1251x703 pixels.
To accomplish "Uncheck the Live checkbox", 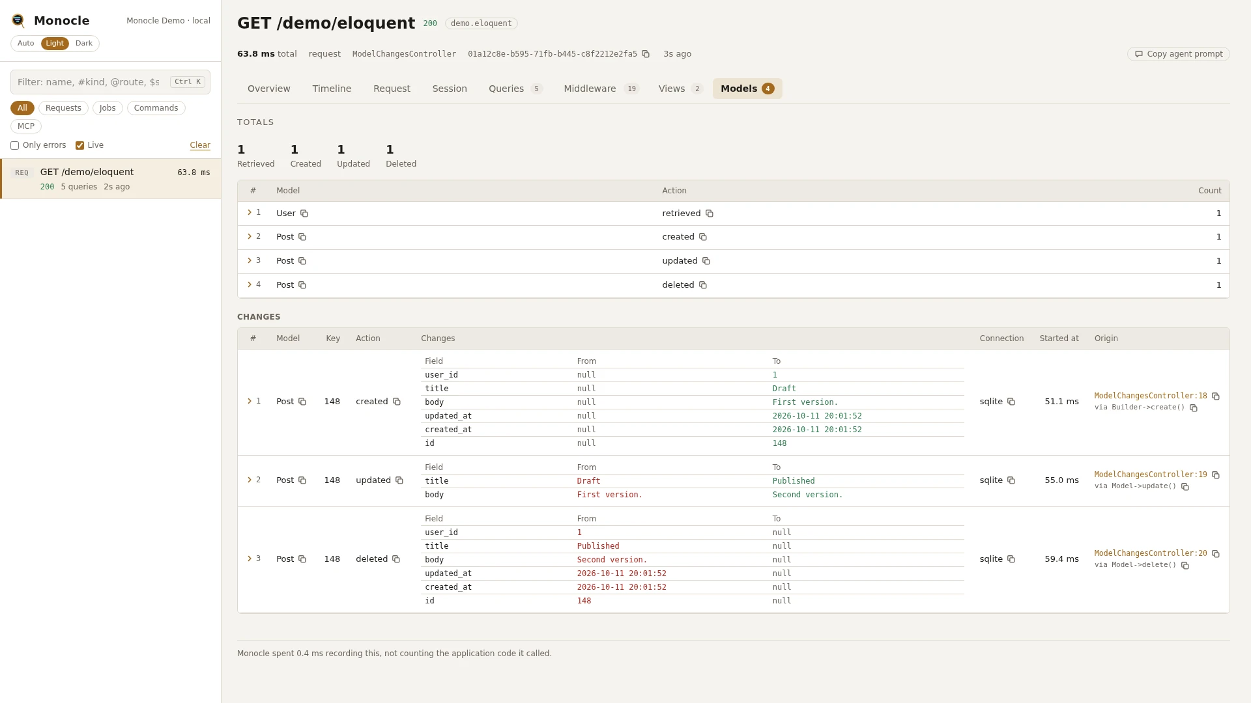I will (x=79, y=146).
